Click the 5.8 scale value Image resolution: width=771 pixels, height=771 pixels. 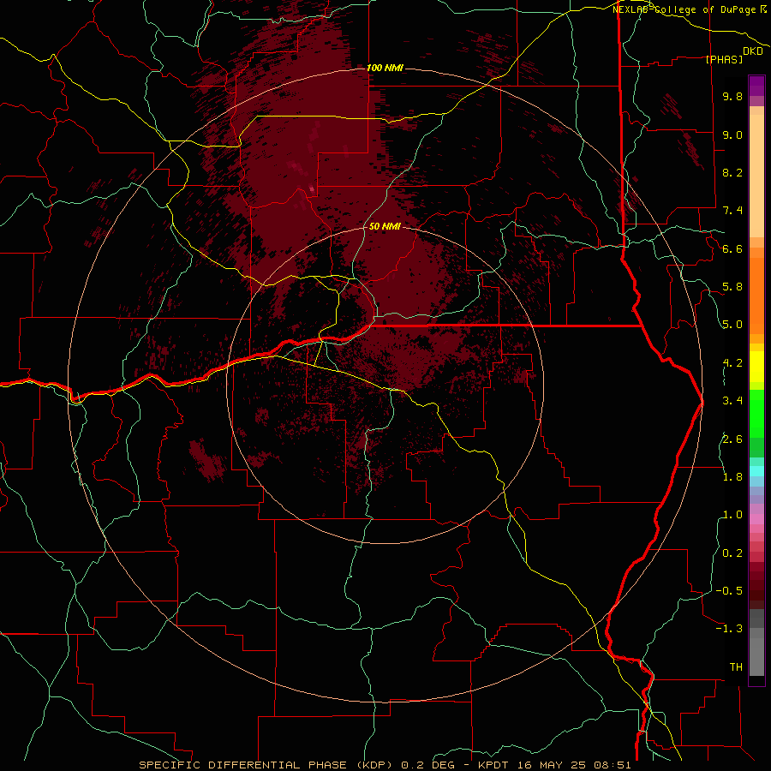(732, 287)
